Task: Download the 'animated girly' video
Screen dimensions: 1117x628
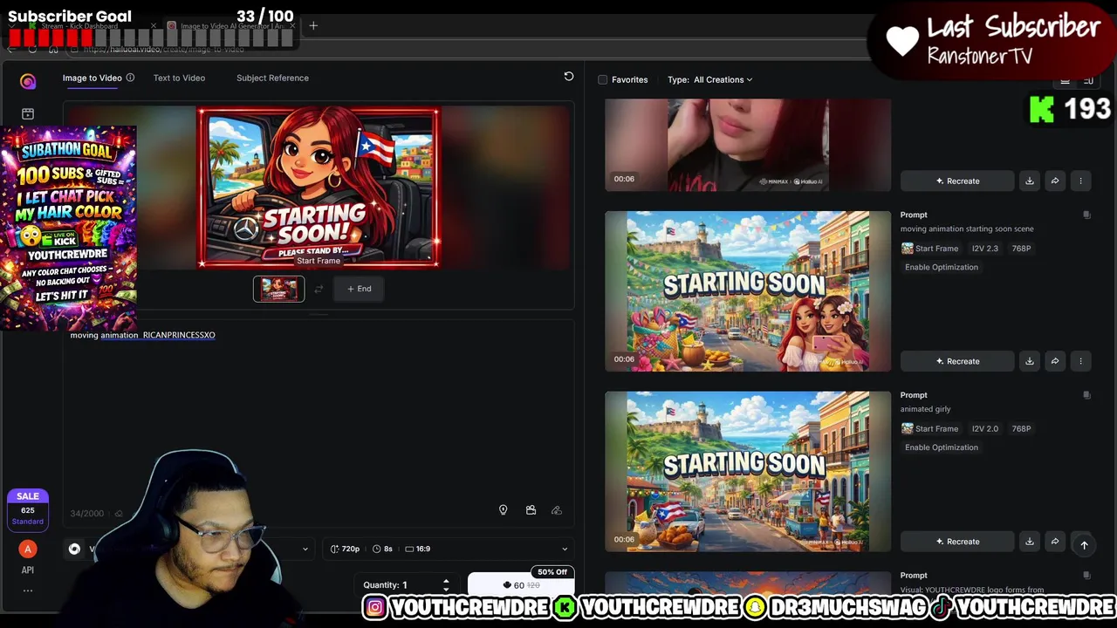Action: (1030, 542)
